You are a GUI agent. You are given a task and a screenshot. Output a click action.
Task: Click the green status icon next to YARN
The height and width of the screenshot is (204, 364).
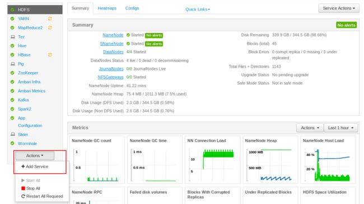point(12,18)
